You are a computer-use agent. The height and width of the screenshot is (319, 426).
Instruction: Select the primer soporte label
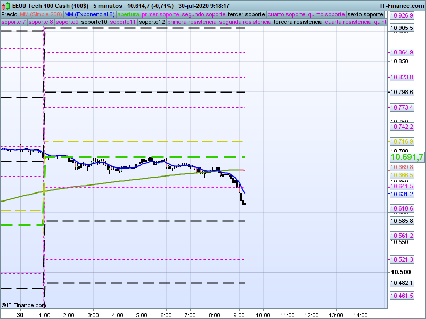[x=161, y=14]
